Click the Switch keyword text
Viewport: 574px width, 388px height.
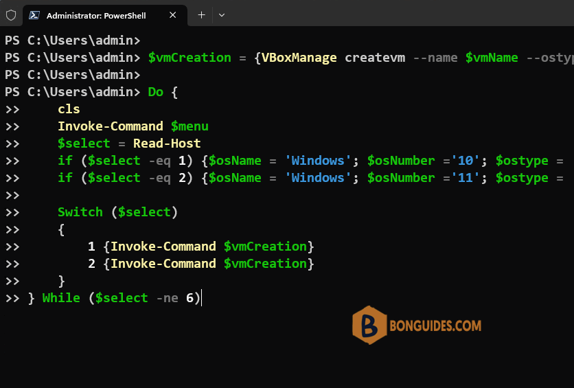coord(80,212)
